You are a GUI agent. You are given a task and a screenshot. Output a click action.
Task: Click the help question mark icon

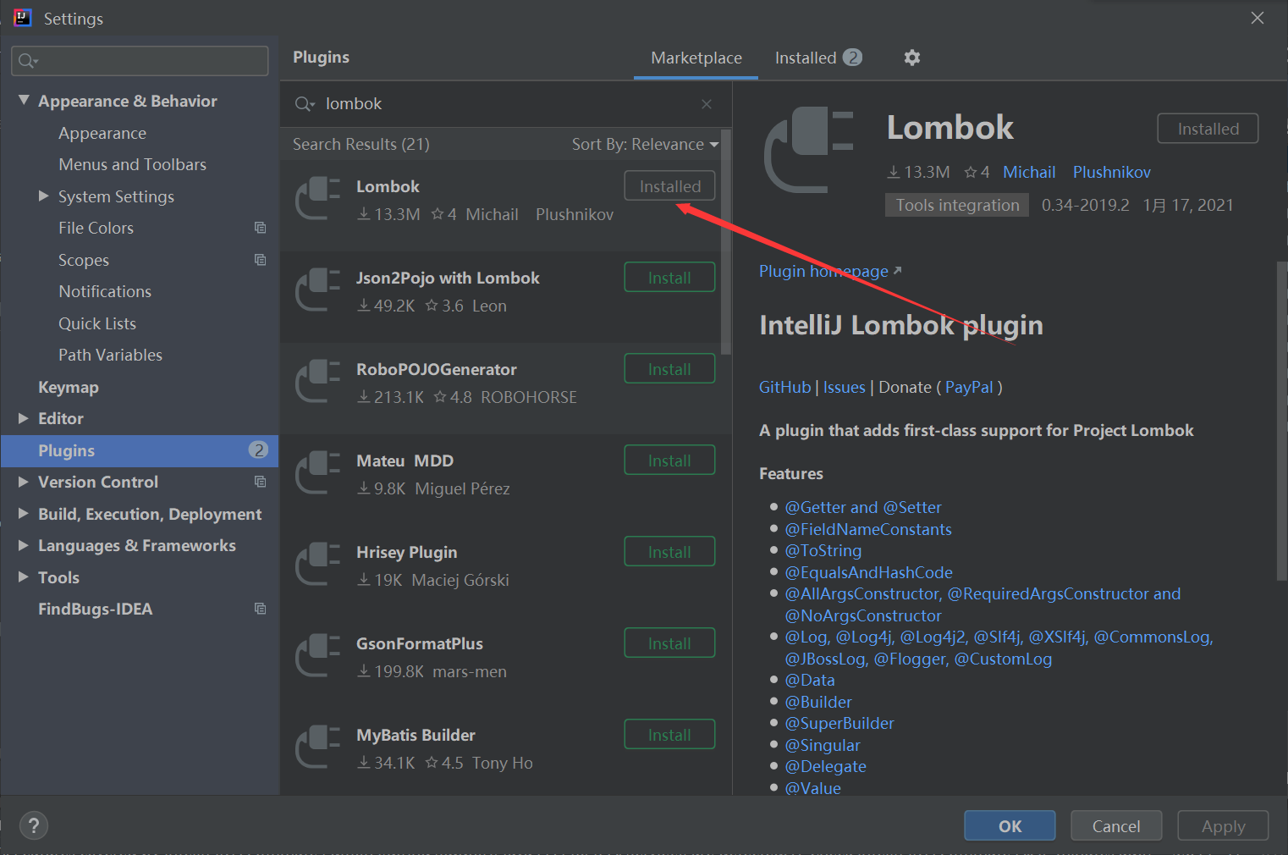coord(33,825)
